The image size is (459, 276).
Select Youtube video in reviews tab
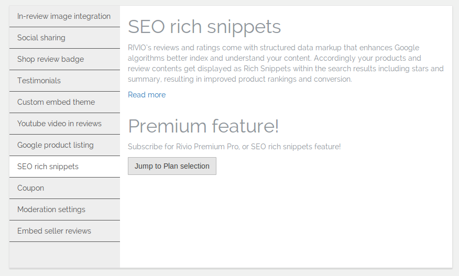pos(64,124)
